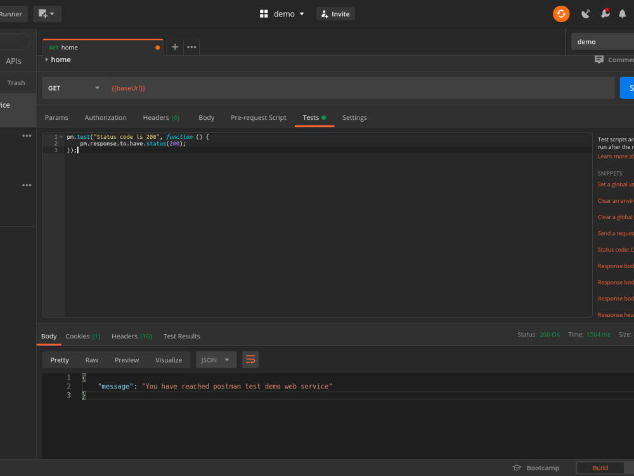This screenshot has width=634, height=476.
Task: Insert the Clear an environment variable snippet
Action: (x=616, y=200)
